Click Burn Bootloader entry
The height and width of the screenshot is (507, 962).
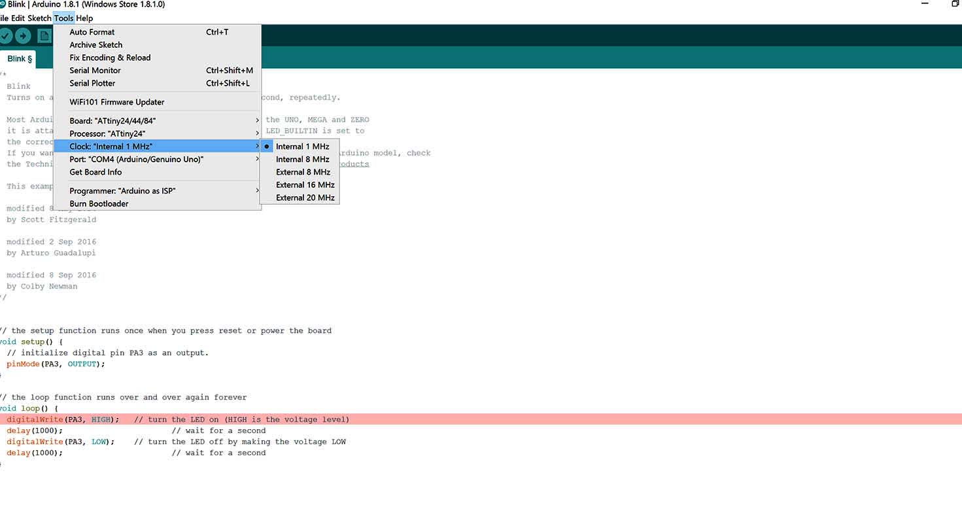(x=157, y=203)
